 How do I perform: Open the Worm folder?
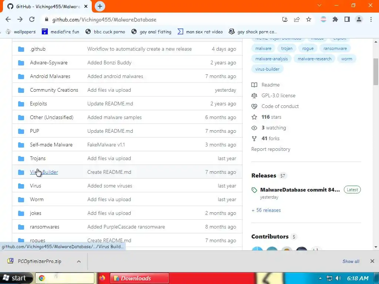pos(37,199)
